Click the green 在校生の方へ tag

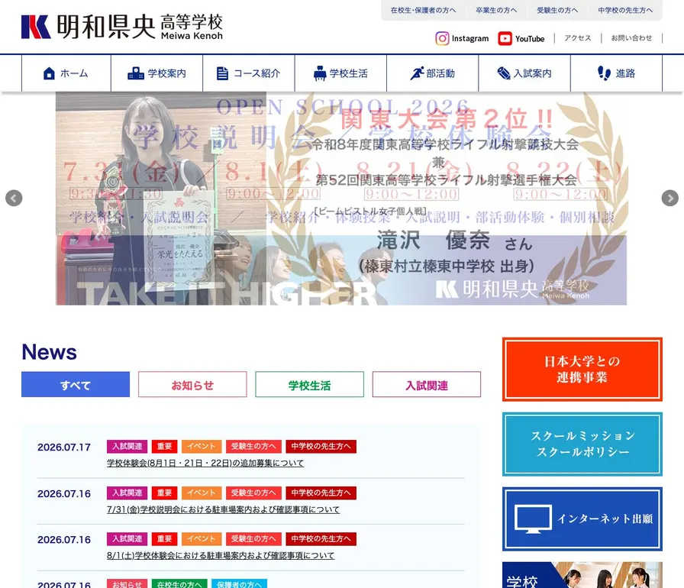179,583
